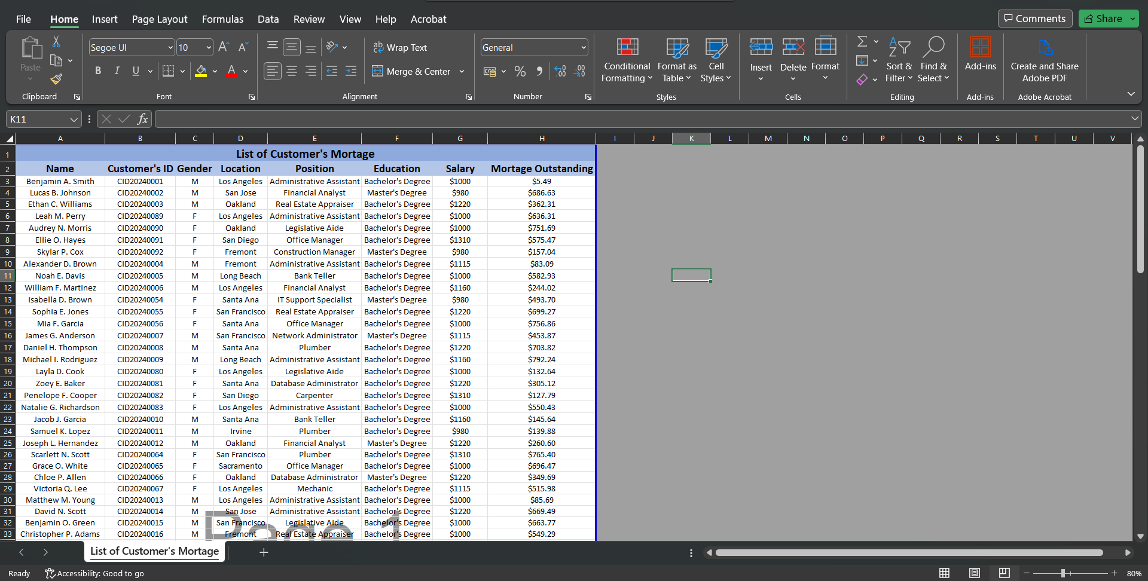Open Format as Table gallery
The width and height of the screenshot is (1148, 581).
(677, 60)
